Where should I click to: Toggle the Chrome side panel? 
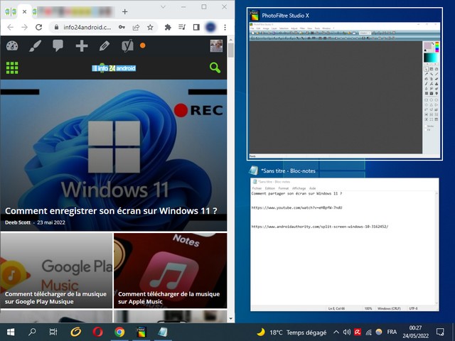tap(196, 27)
